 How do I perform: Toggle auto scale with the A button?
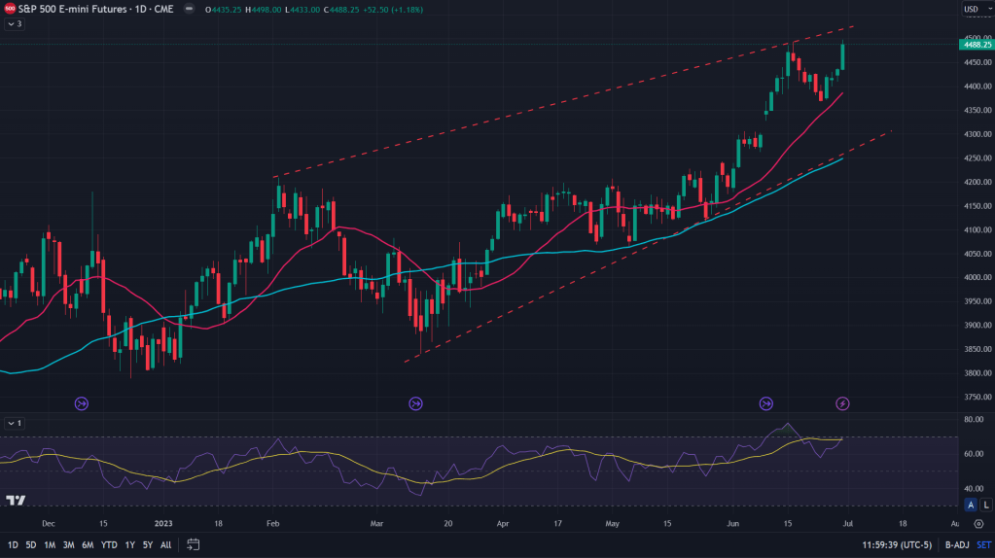(x=971, y=505)
